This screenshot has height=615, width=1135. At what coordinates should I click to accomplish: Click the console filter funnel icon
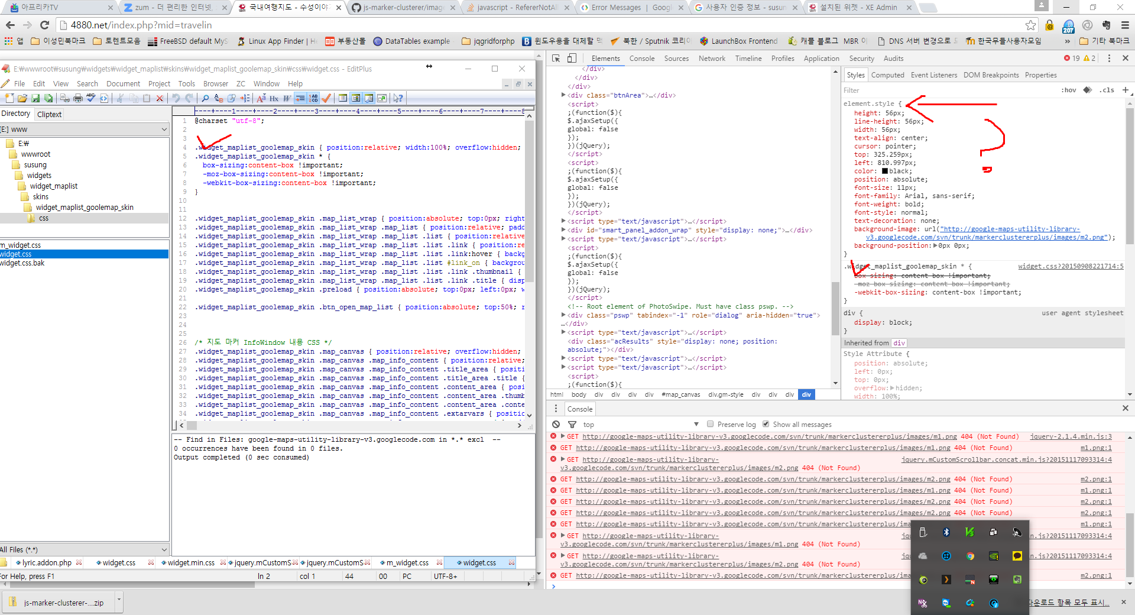pos(572,425)
